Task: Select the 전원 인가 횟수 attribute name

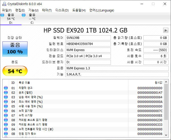Action: pyautogui.click(x=27, y=134)
